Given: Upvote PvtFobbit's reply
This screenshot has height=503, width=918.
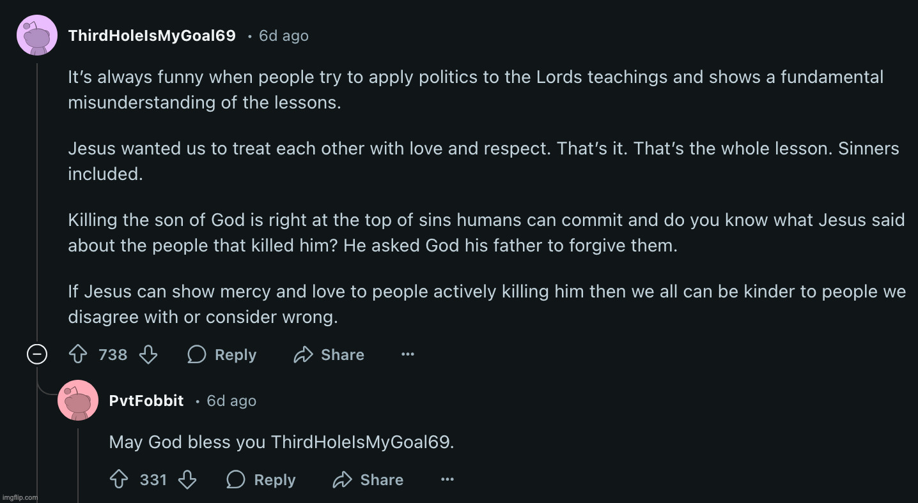Looking at the screenshot, I should (x=119, y=479).
